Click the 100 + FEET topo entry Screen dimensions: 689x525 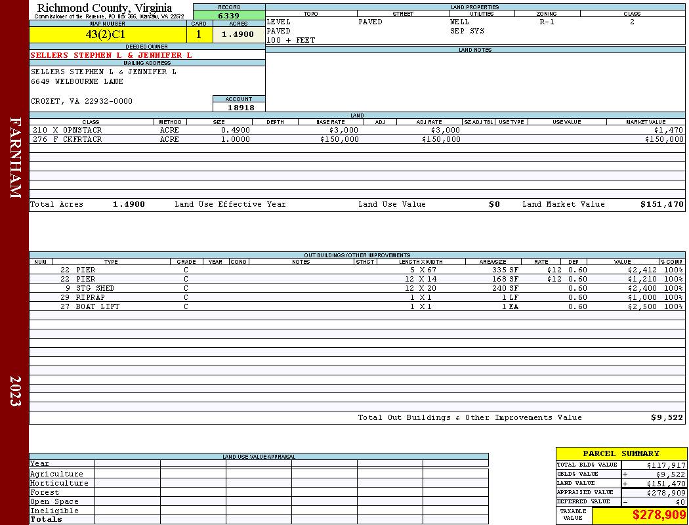point(291,41)
